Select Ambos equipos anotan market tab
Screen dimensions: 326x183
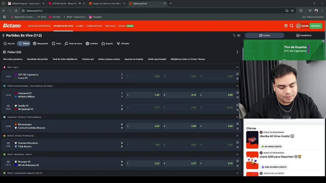pyautogui.click(x=109, y=59)
